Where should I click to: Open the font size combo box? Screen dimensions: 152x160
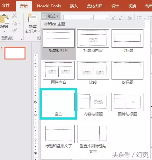tap(101, 17)
